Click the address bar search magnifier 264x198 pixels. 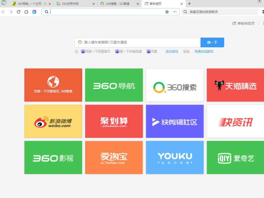pos(46,12)
